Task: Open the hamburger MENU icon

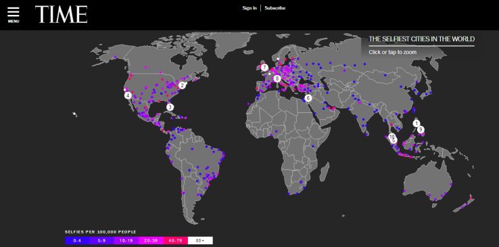Action: (x=14, y=15)
